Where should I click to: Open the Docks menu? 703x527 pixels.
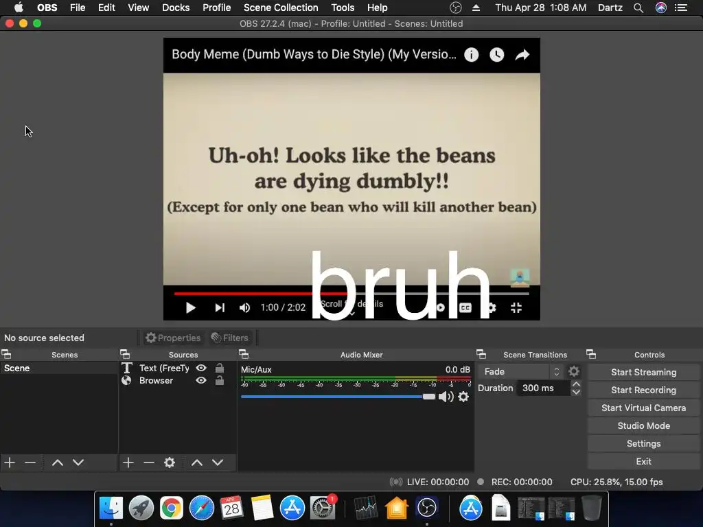click(x=176, y=8)
